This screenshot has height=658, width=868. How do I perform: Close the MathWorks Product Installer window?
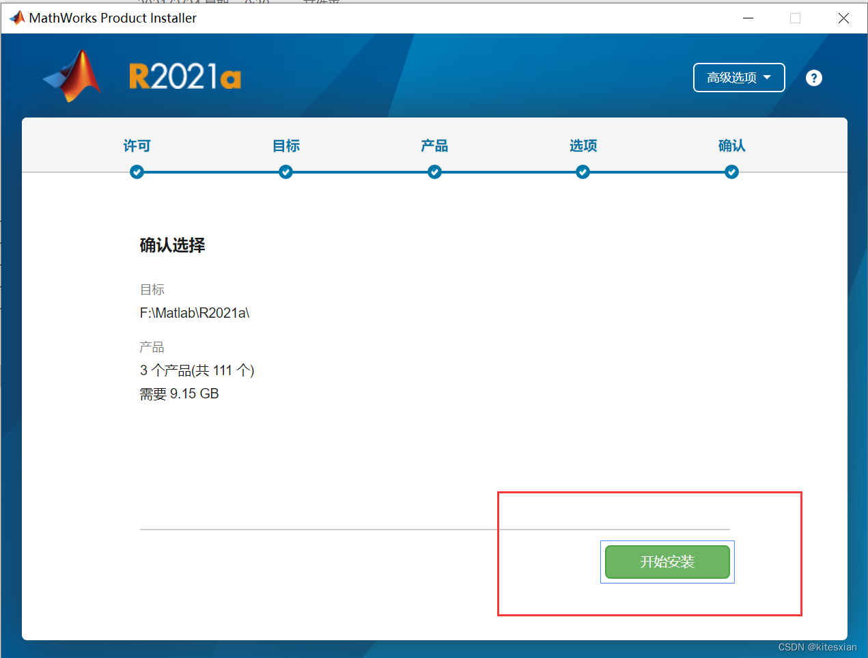click(x=843, y=18)
